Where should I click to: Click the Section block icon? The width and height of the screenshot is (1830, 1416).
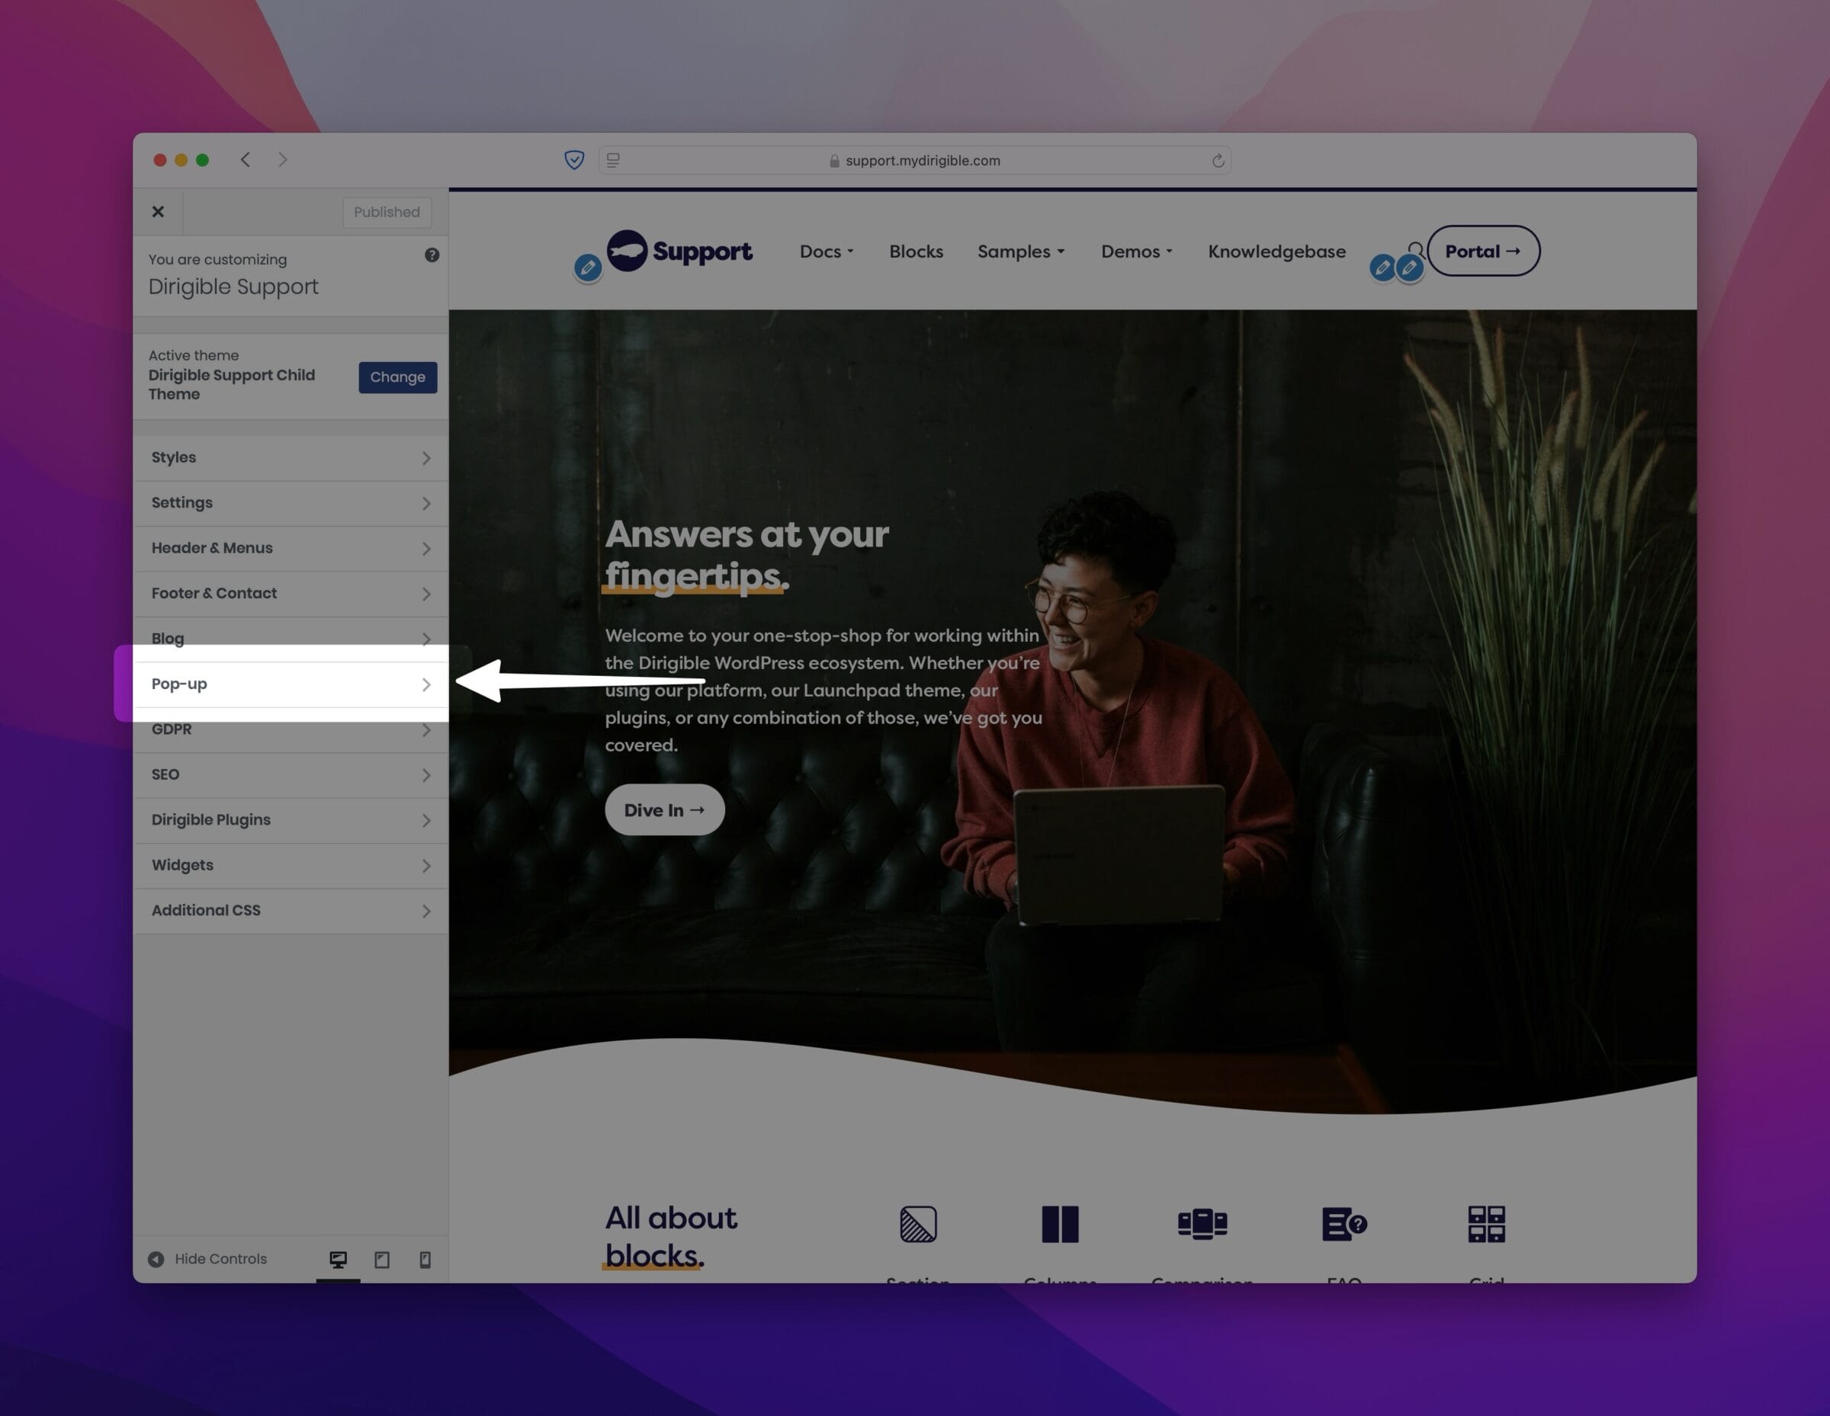[918, 1224]
